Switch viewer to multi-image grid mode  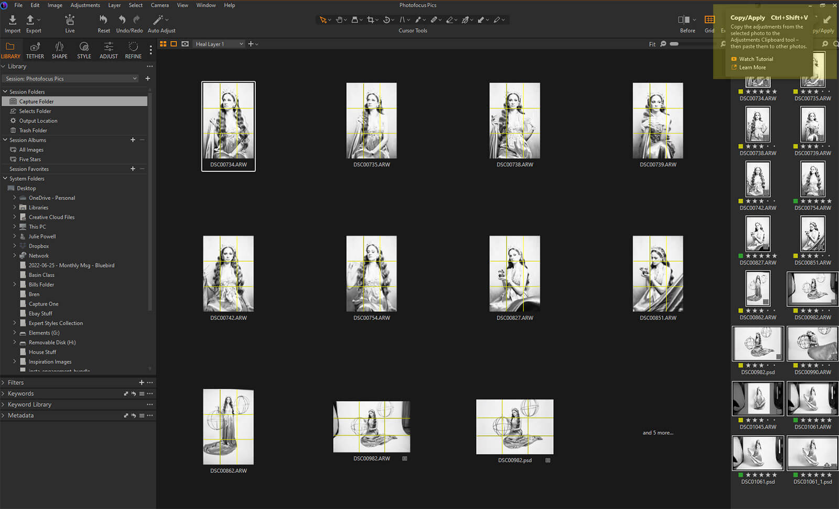tap(163, 44)
